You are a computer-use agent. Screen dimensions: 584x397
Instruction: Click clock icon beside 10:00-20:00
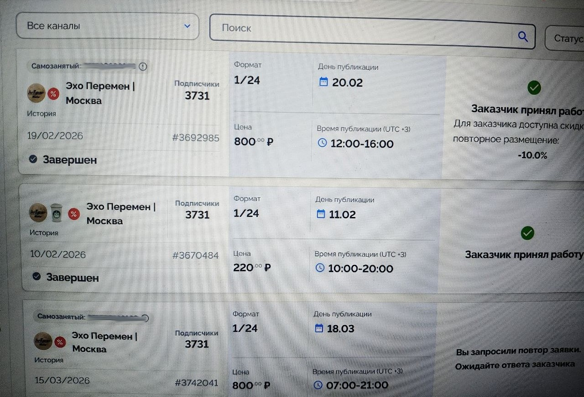(320, 268)
